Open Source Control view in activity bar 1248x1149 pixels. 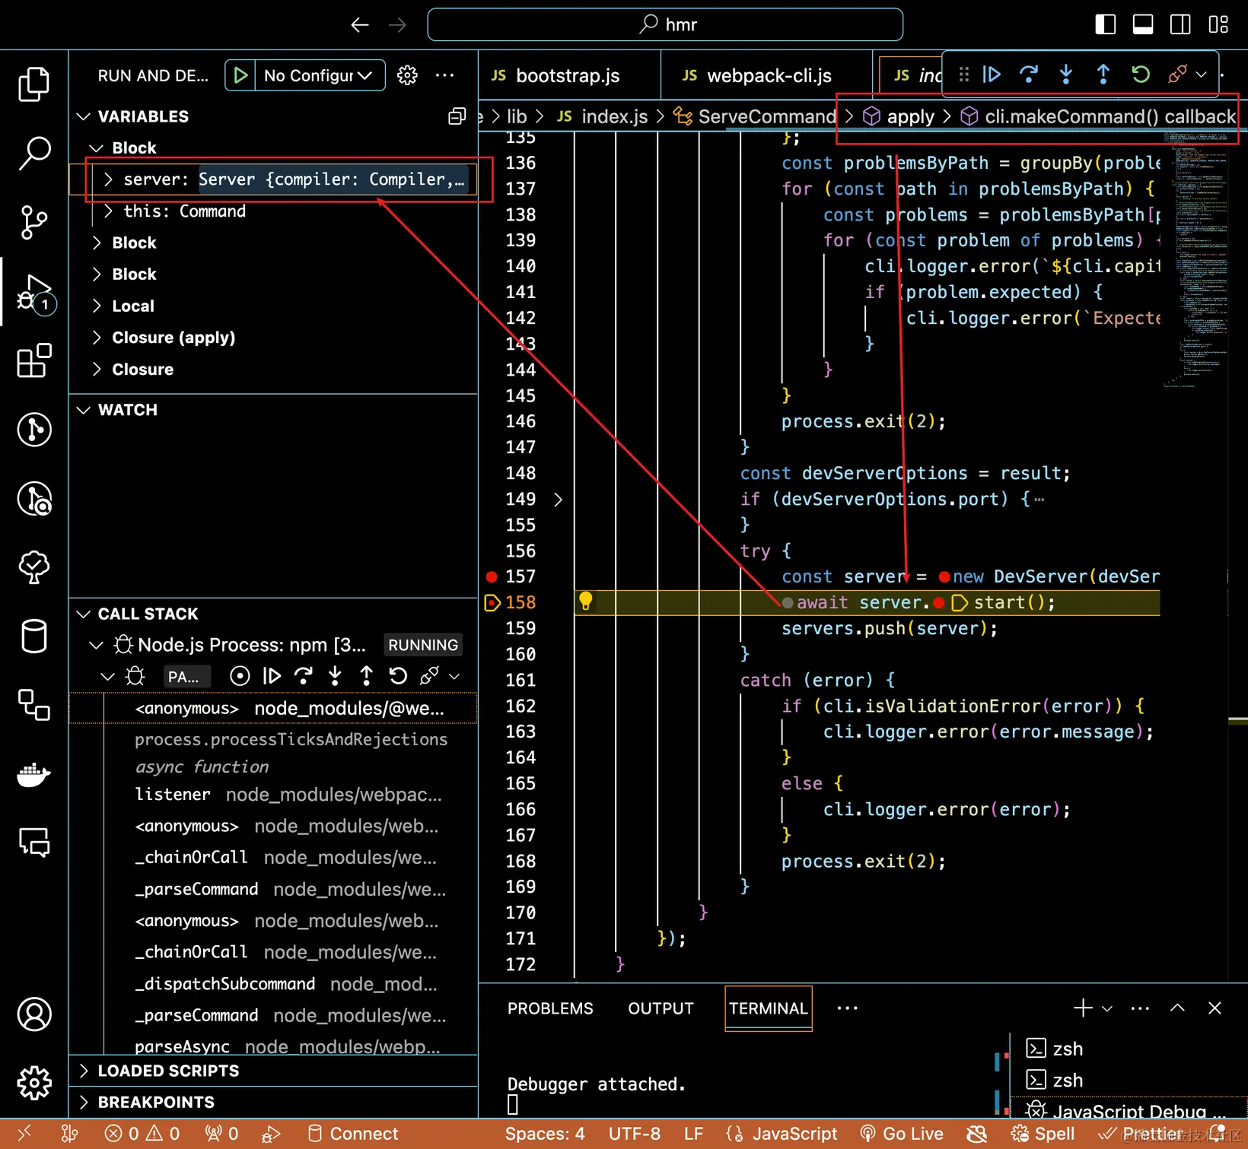click(33, 222)
